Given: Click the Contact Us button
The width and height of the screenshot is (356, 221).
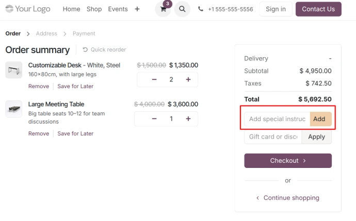Looking at the screenshot, I should point(318,9).
